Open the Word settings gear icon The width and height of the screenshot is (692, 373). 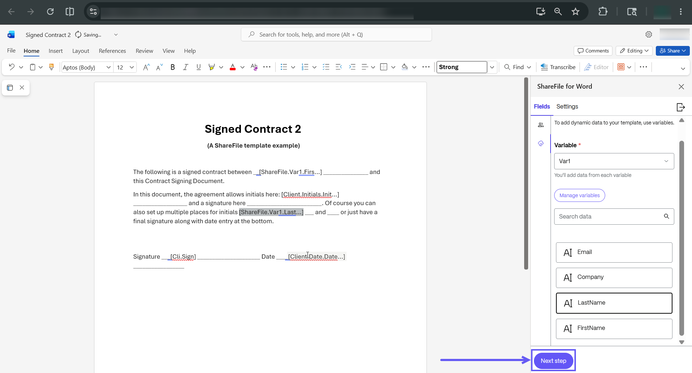(x=649, y=34)
